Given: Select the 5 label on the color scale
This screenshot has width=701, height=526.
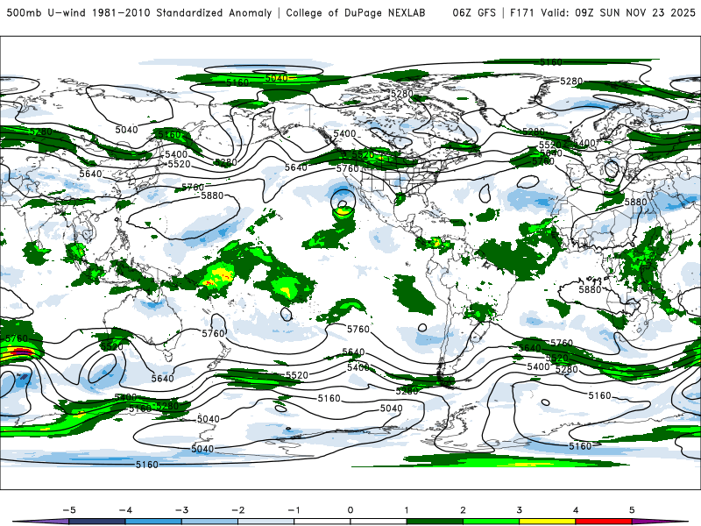Looking at the screenshot, I should coord(632,510).
